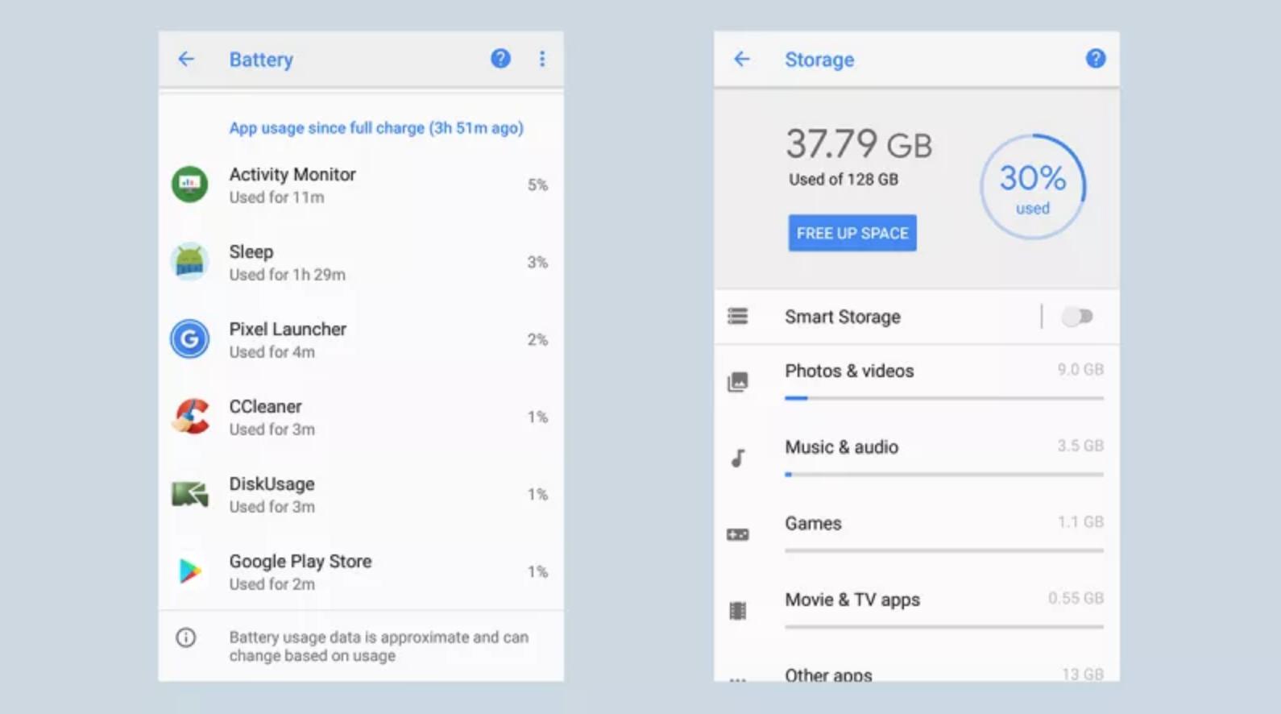Open CCleaner battery usage entry

pos(361,417)
